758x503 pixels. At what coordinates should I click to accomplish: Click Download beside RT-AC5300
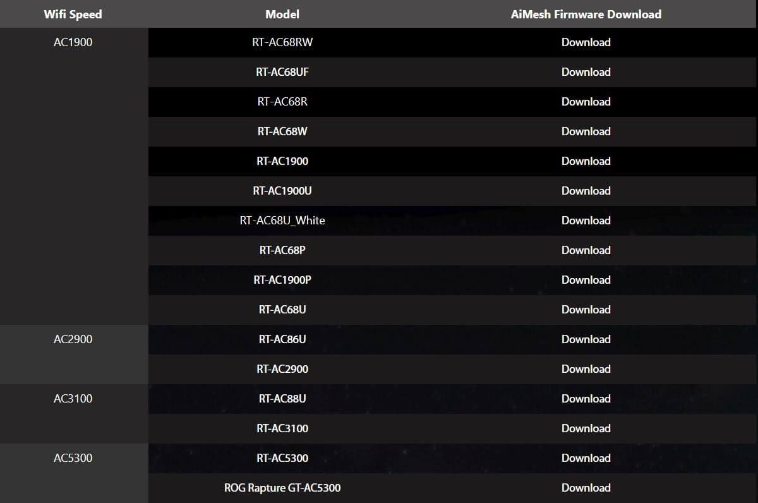(x=586, y=458)
